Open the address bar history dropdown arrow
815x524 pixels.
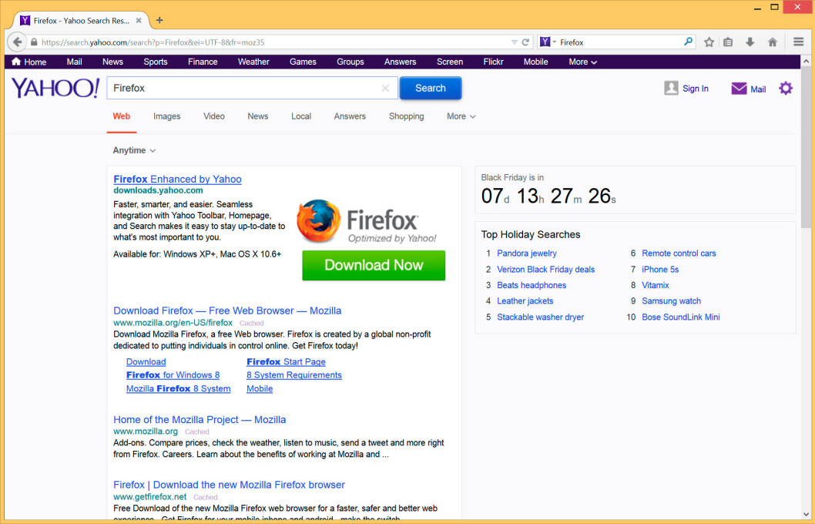(514, 42)
